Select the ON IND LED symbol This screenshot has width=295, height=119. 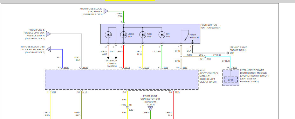(x=162, y=35)
